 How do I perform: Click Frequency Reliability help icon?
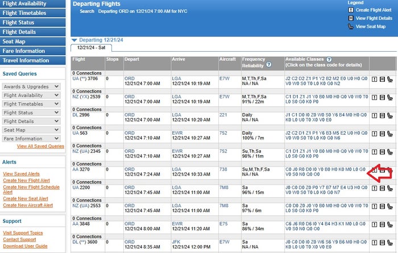pos(268,65)
